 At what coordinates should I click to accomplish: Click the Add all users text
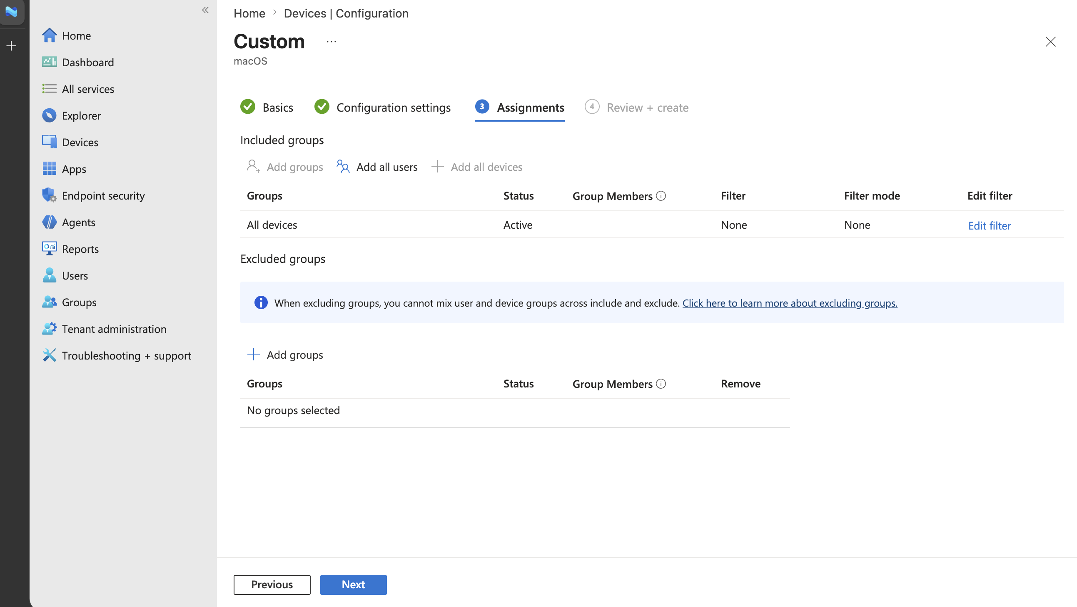[387, 167]
